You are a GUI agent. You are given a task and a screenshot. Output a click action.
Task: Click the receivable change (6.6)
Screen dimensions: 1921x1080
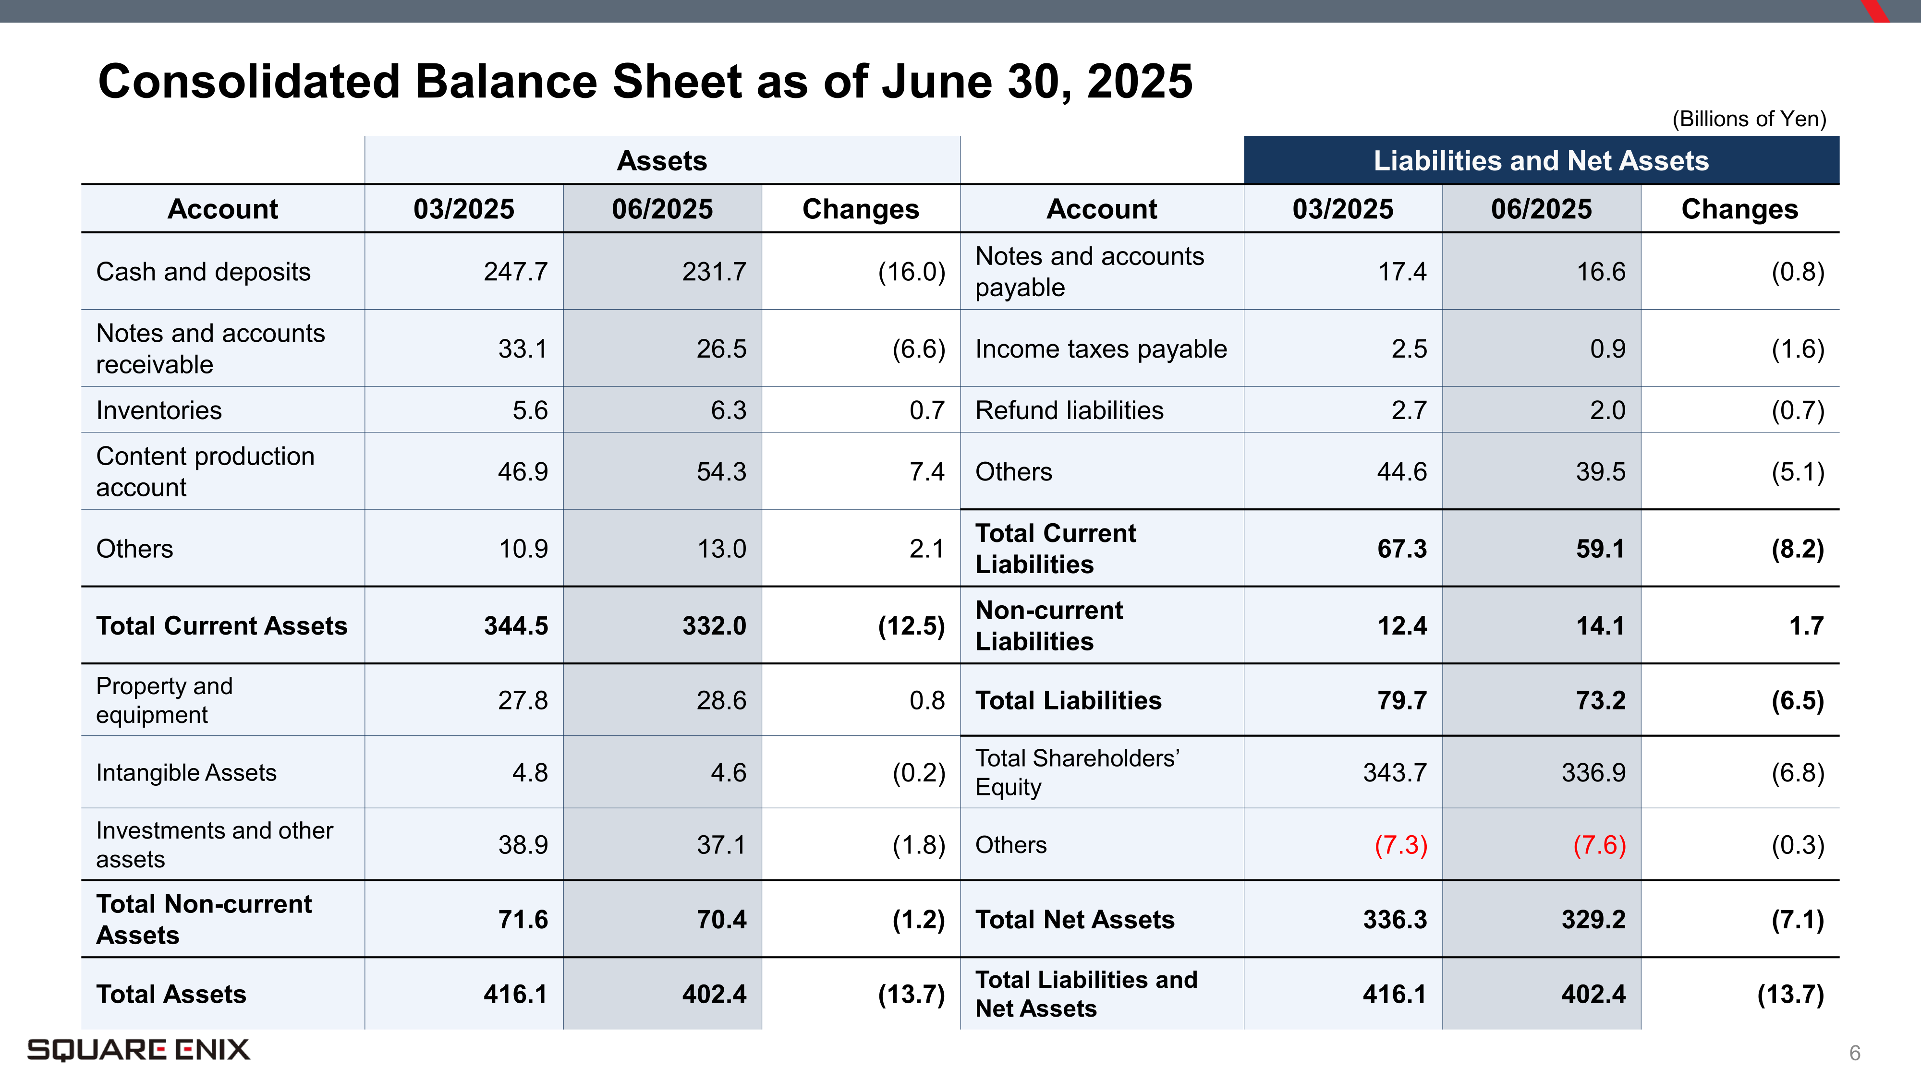point(919,348)
